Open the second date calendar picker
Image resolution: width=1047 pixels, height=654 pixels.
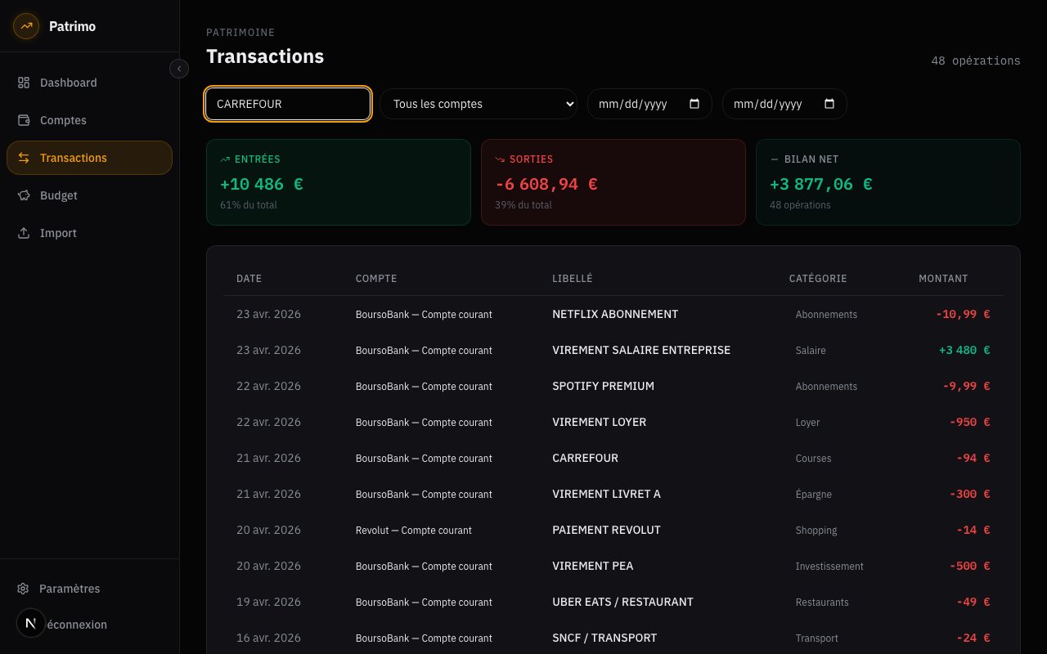coord(829,104)
